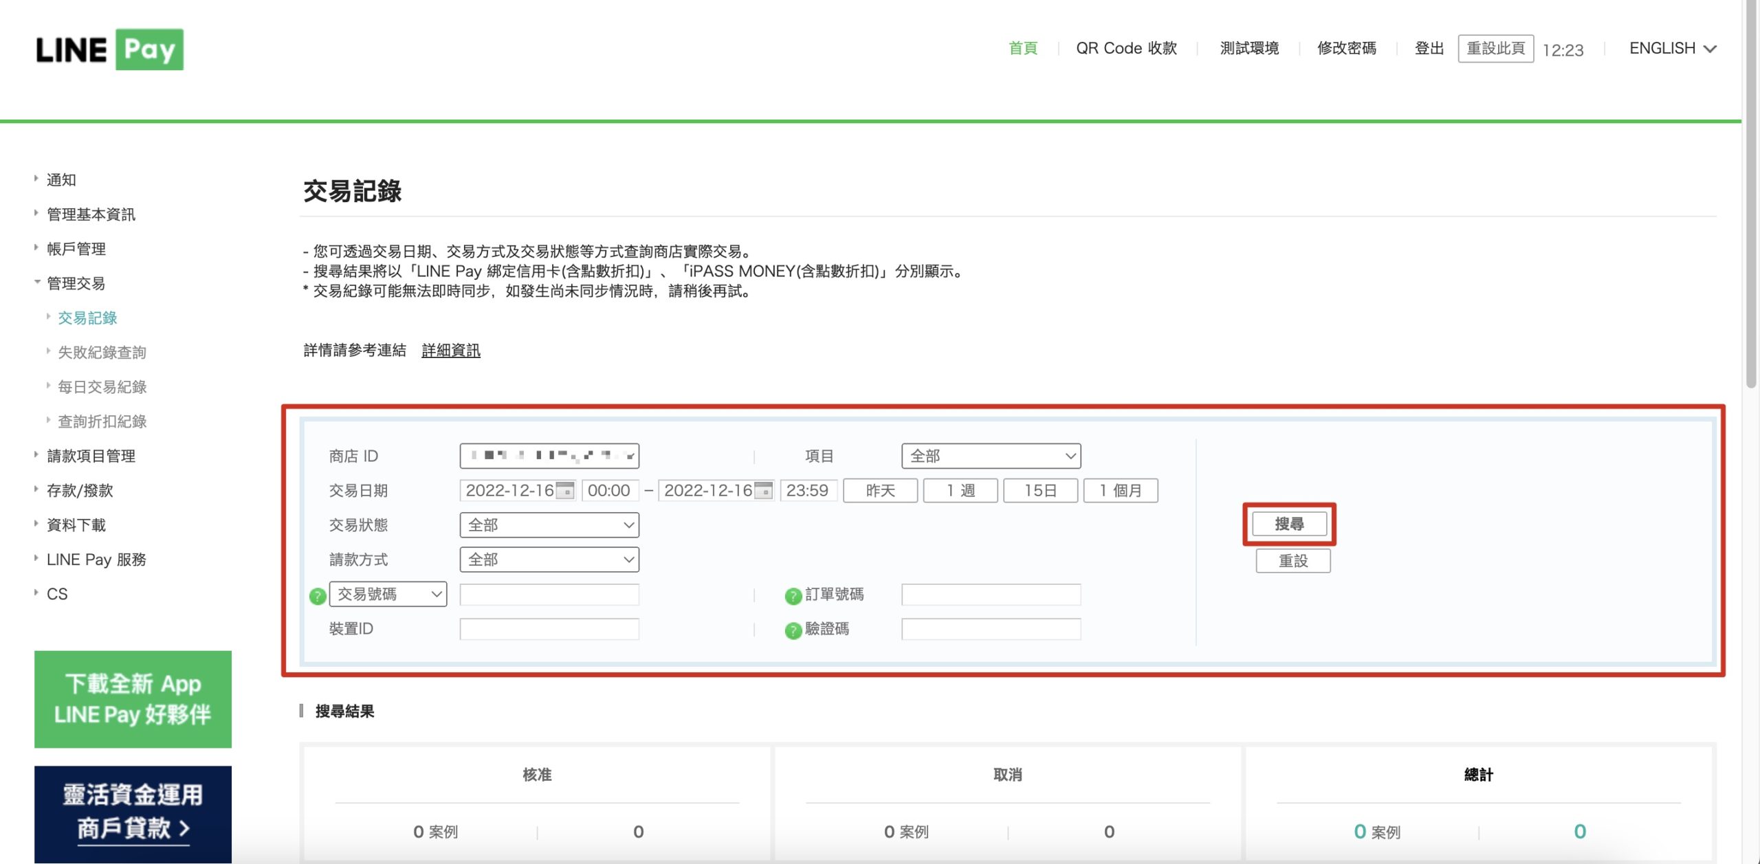Click help icon next to 驗證碼
This screenshot has width=1760, height=864.
(x=793, y=630)
